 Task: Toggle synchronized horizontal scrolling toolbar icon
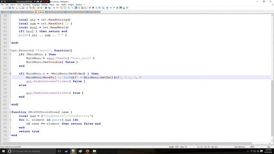65,8
